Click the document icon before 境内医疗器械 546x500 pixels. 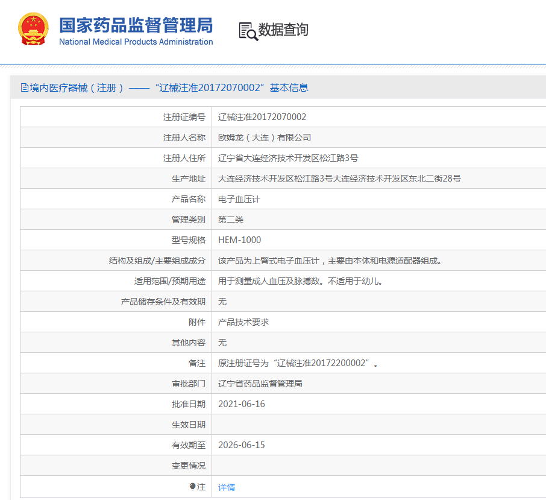tap(24, 87)
